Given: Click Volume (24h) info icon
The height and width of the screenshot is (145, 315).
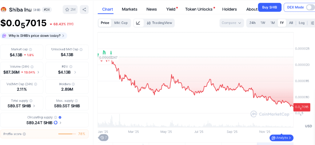Looking at the screenshot, I should 32,66.
